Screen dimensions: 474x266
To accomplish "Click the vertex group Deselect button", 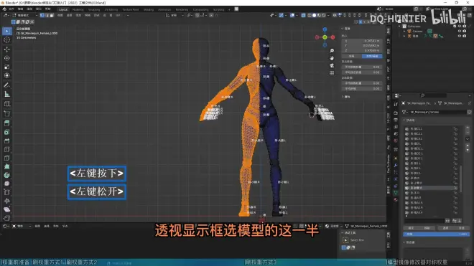I will (x=462, y=228).
